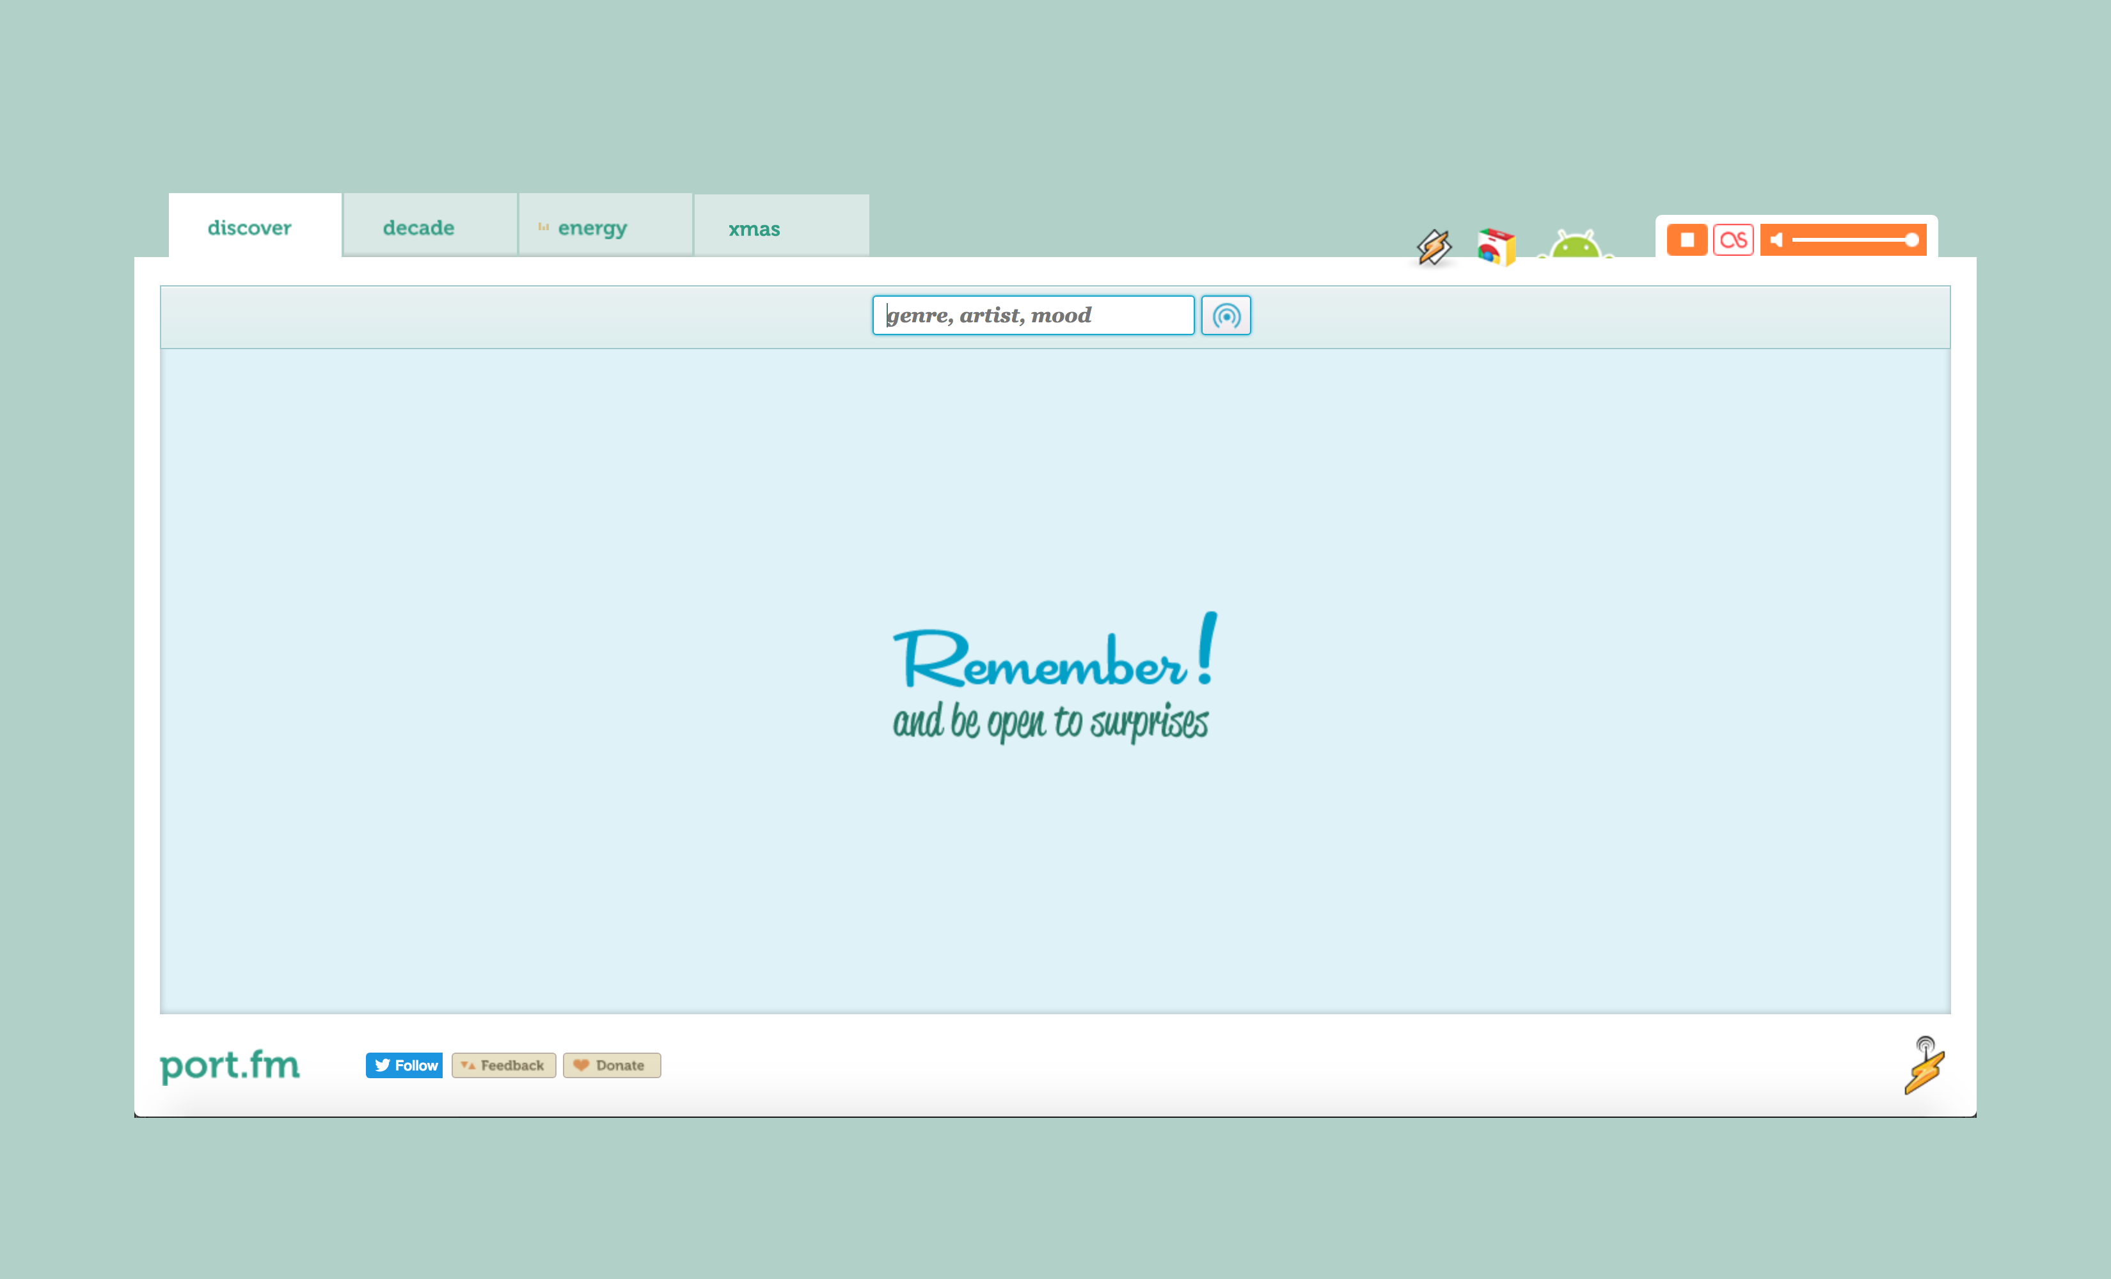
Task: Mute audio via the speaker icon
Action: tap(1776, 240)
